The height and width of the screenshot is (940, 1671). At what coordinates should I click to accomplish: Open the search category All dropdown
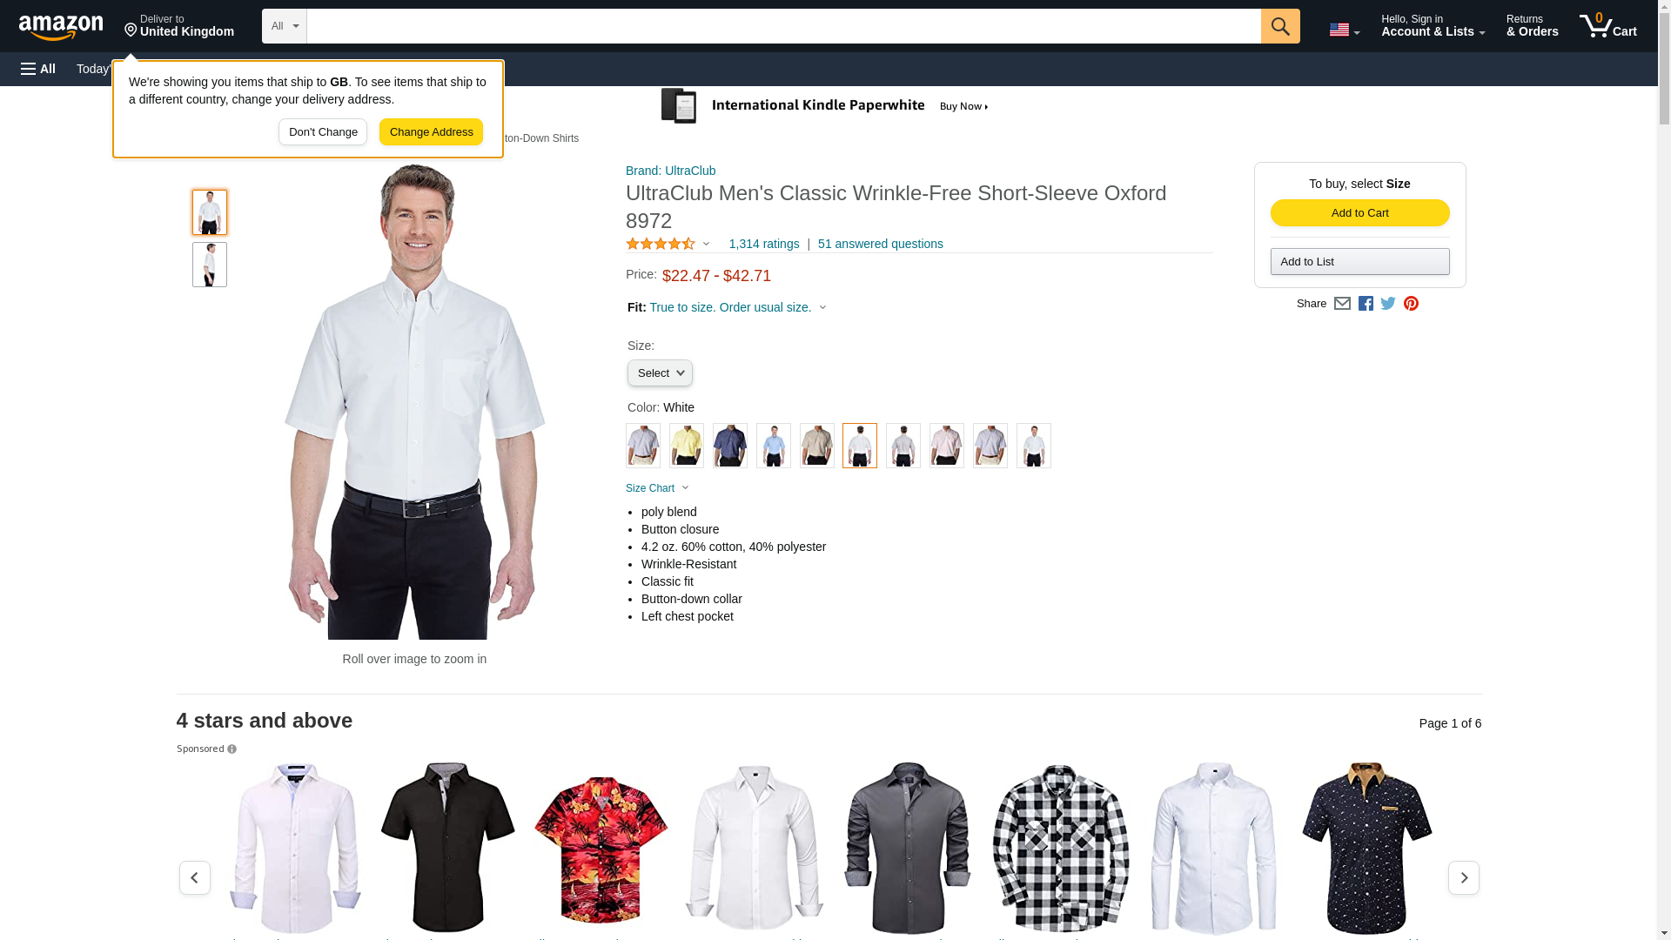tap(285, 26)
